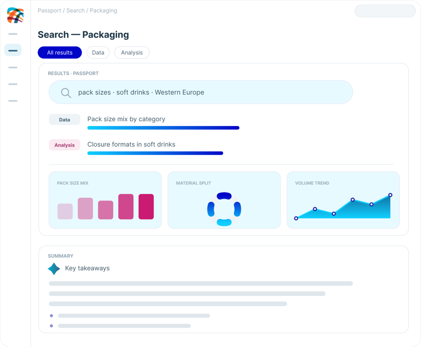421x347 pixels.
Task: Click the bar under Pack size mix by category
Action: tap(163, 128)
